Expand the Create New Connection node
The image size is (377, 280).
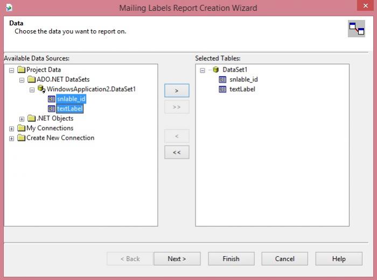point(11,139)
